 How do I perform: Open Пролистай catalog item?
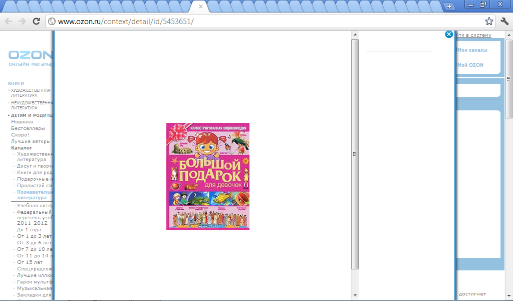[35, 186]
